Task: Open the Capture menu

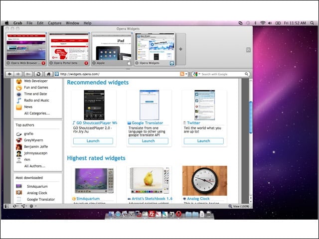Action: coord(54,23)
